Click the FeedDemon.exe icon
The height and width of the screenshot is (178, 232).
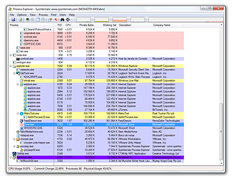[x=22, y=121]
